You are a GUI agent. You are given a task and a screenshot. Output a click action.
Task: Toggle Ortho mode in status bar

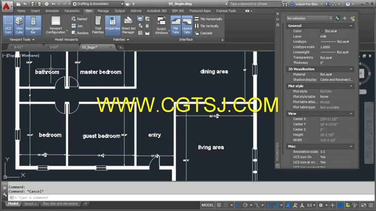238,205
